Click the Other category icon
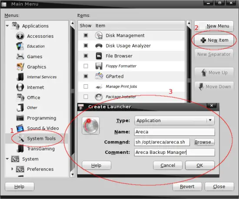The width and height of the screenshot is (239, 199). click(20, 108)
